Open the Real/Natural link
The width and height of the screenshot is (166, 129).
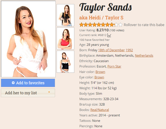point(100,110)
